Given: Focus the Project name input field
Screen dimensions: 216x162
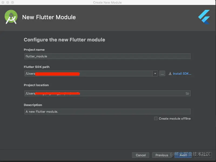Looking at the screenshot, I should pos(107,56).
